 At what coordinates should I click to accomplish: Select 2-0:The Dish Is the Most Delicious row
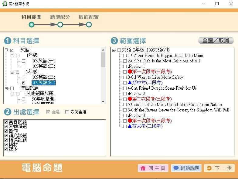[x=164, y=61]
